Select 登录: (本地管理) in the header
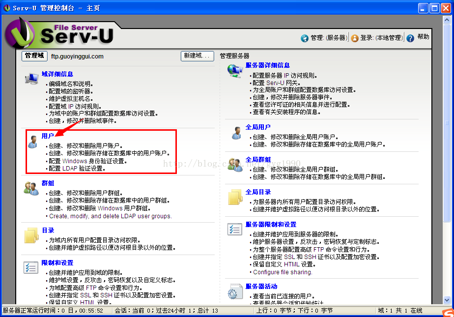 tap(381, 38)
